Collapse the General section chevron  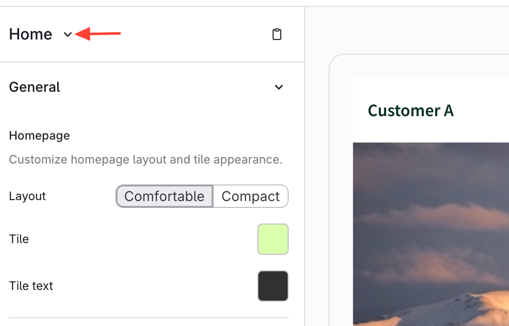pyautogui.click(x=279, y=87)
